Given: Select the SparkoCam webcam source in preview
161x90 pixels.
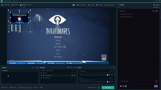Looking at the screenshot, I should click(19, 17).
